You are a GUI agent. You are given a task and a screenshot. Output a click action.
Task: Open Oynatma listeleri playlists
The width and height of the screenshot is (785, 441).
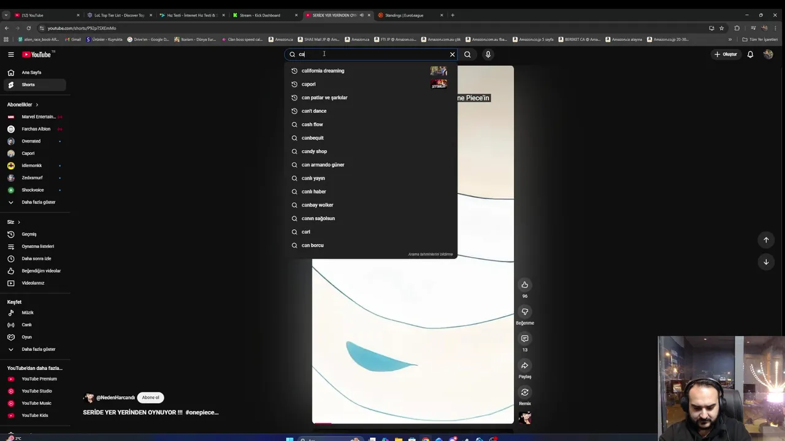pyautogui.click(x=35, y=246)
